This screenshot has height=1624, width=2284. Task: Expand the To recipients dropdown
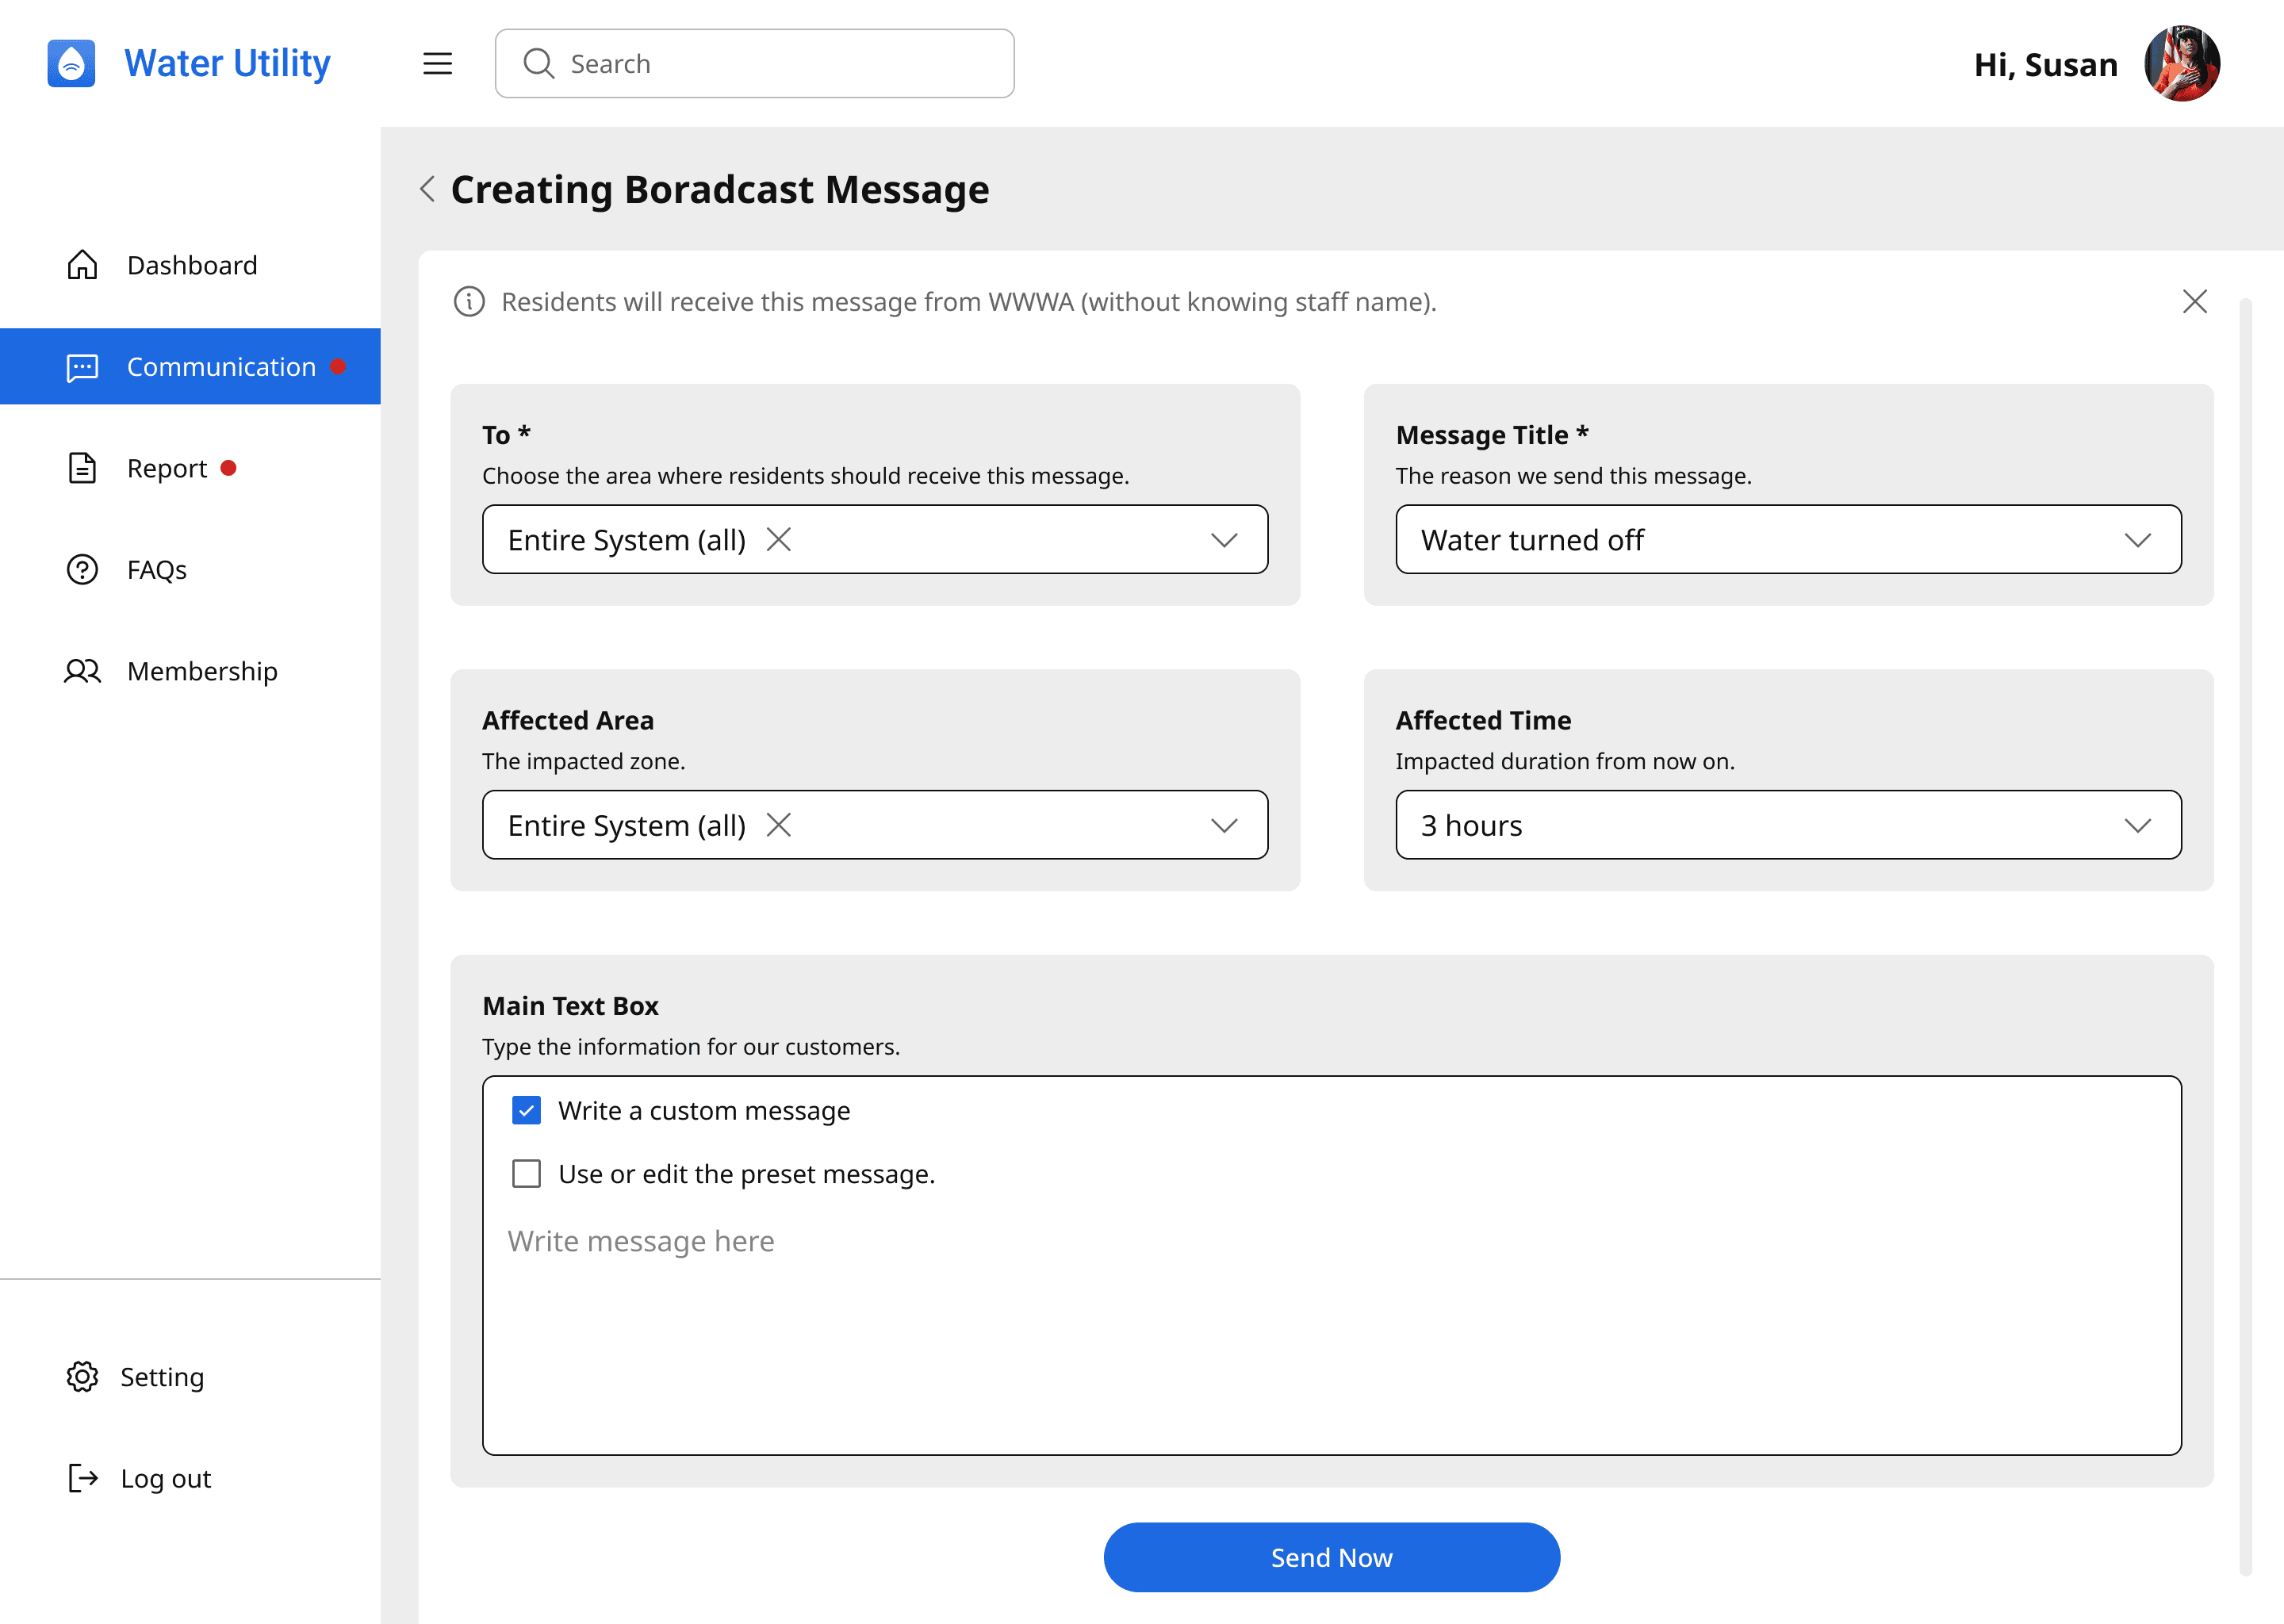(1224, 540)
